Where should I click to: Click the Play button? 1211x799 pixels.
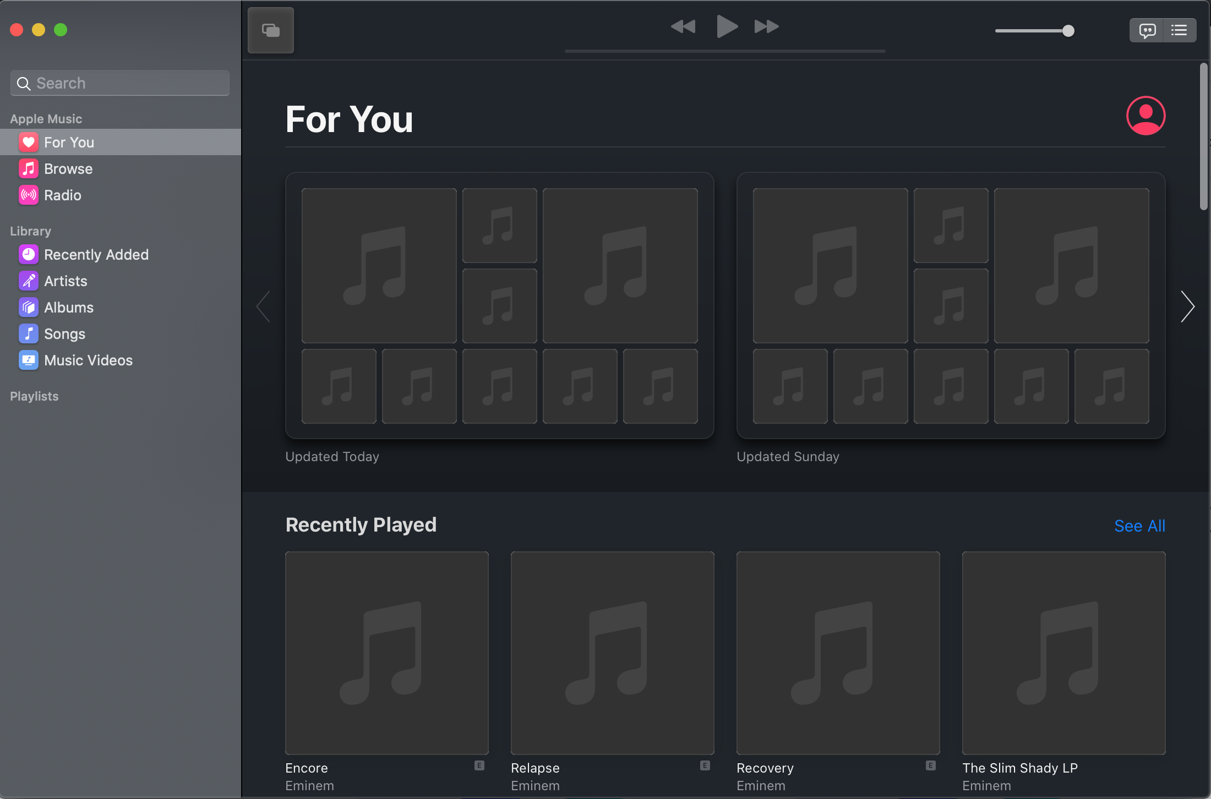pos(727,26)
